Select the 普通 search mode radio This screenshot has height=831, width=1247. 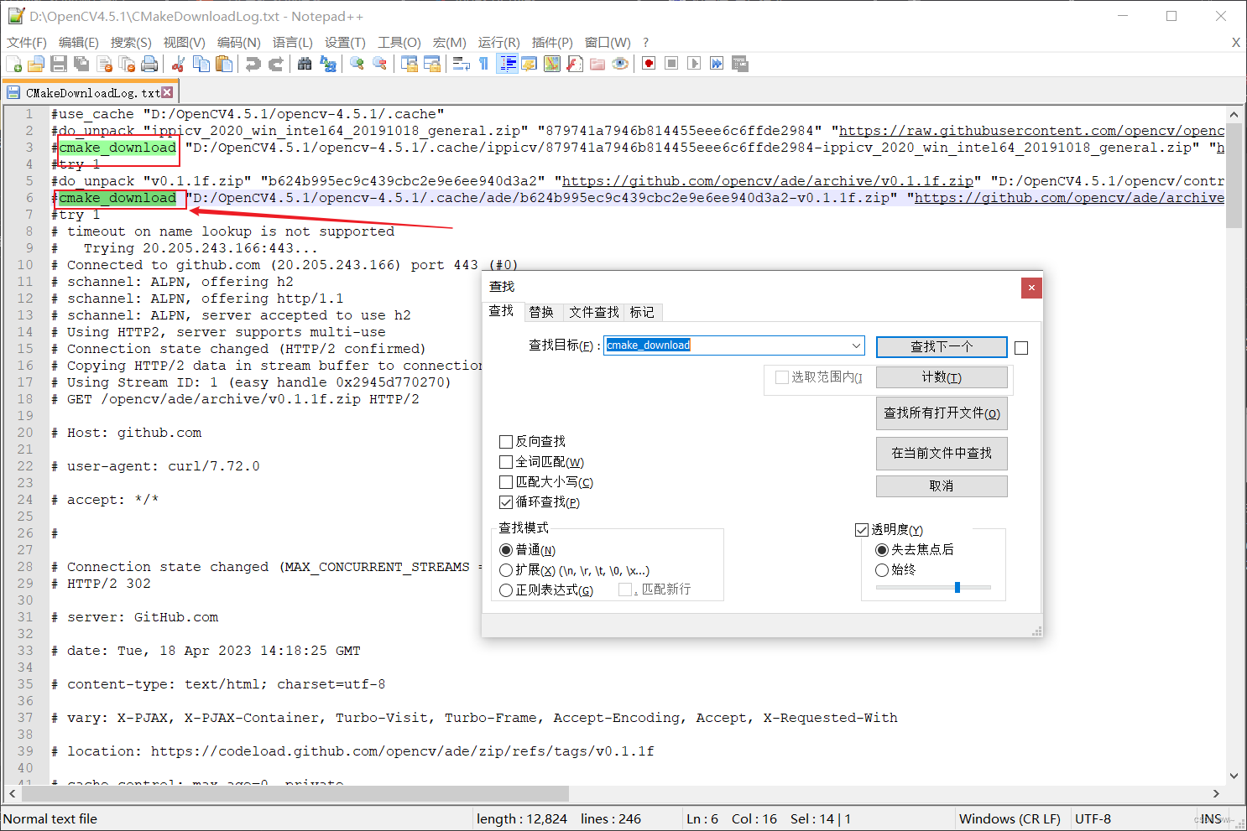[506, 550]
